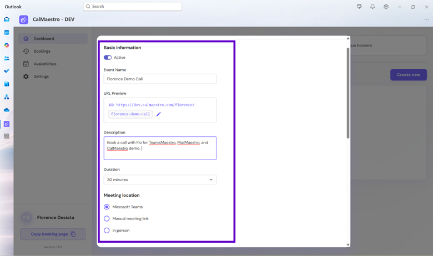Open OneDrive cloud icon in sidebar
This screenshot has height=256, width=433.
(7, 110)
